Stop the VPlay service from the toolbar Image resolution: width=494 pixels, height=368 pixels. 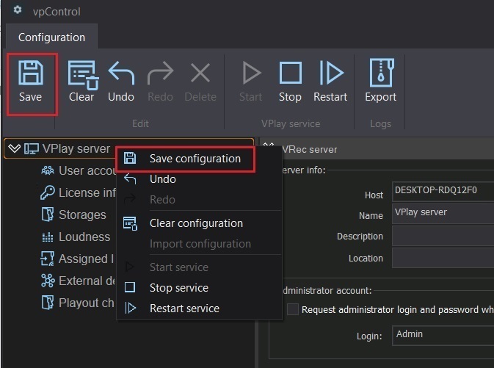click(290, 73)
